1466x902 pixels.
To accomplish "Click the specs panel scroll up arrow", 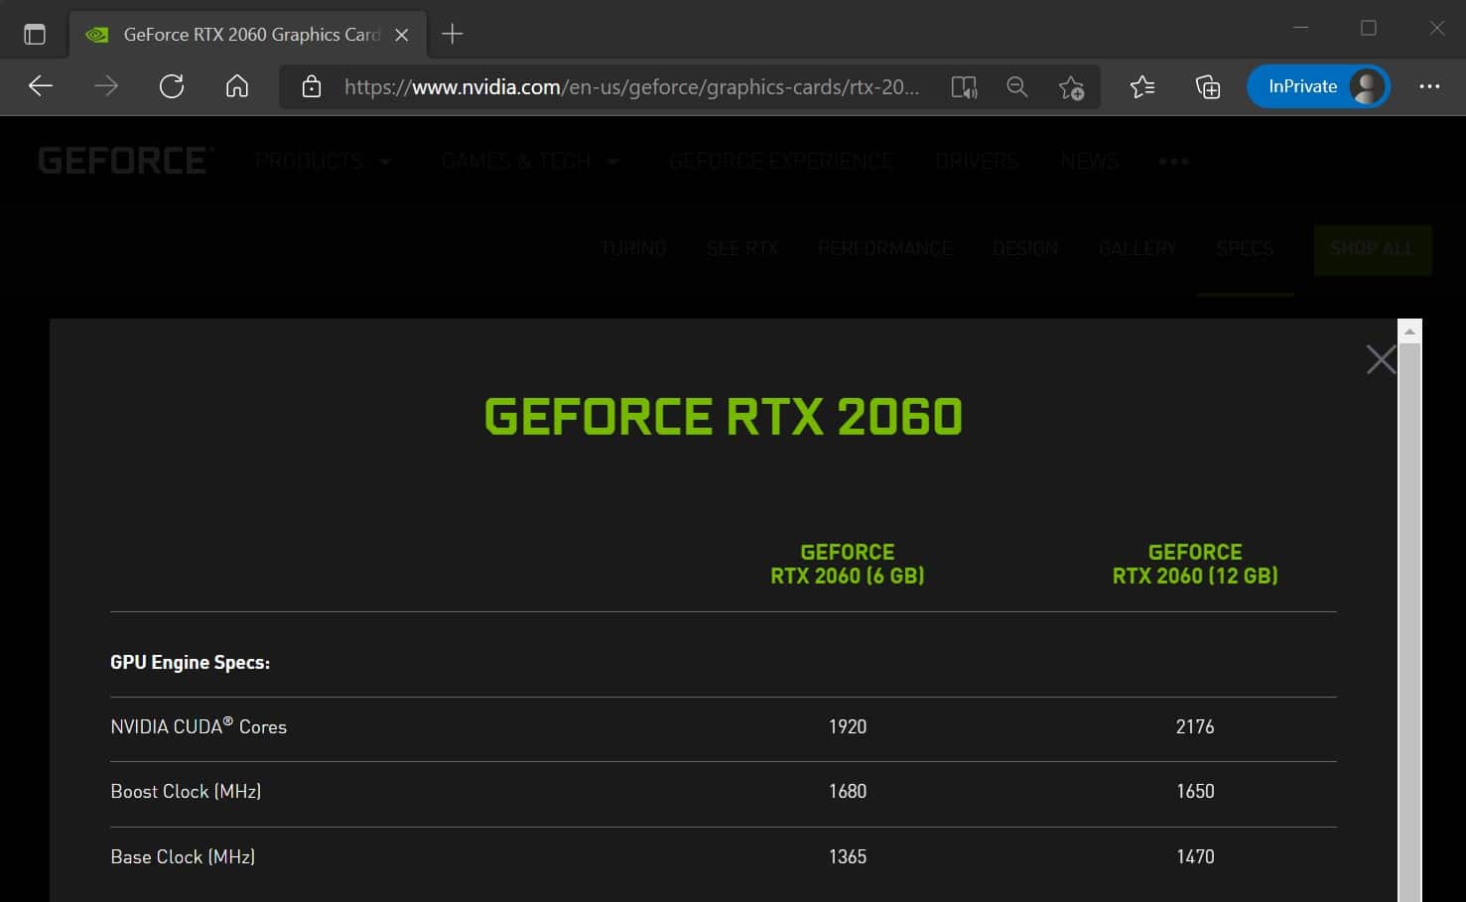I will tap(1409, 331).
